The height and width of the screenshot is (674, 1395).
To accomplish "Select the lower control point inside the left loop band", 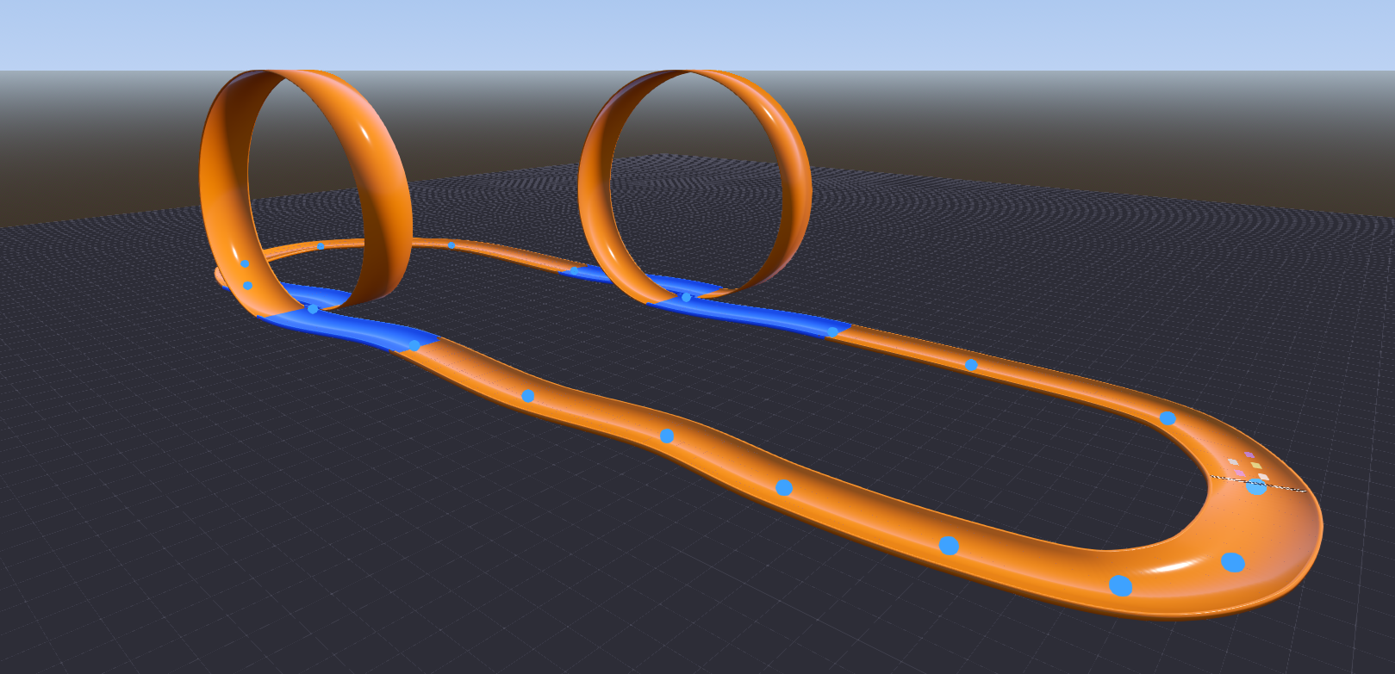I will [247, 285].
